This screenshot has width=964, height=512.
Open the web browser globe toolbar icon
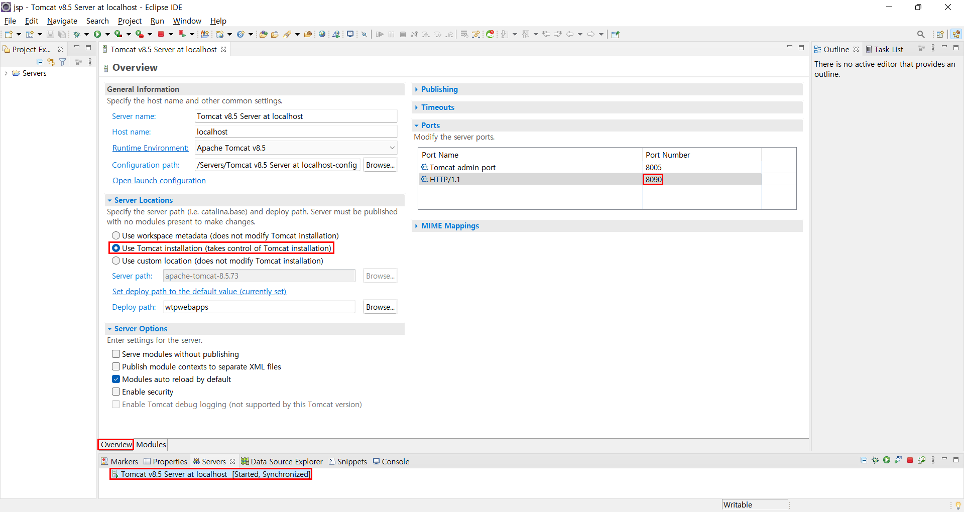[x=322, y=34]
